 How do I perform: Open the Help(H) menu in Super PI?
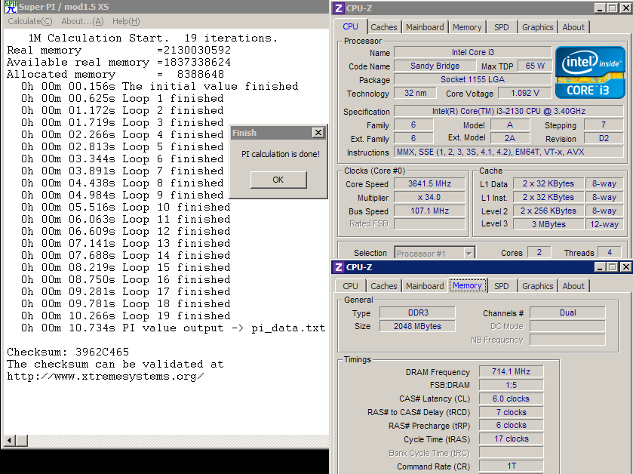pyautogui.click(x=126, y=21)
